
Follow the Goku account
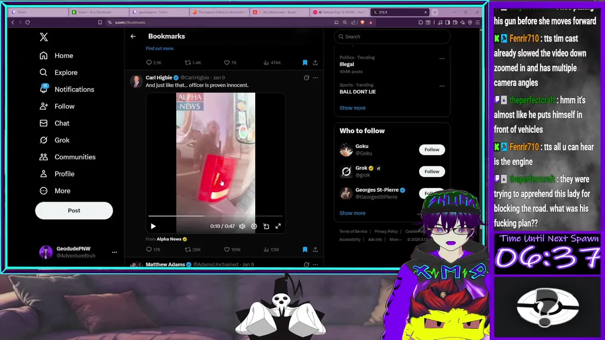point(432,150)
